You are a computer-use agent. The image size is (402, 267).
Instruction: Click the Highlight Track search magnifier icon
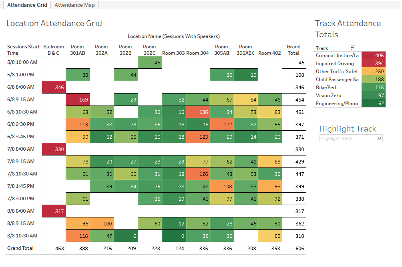coord(379,138)
